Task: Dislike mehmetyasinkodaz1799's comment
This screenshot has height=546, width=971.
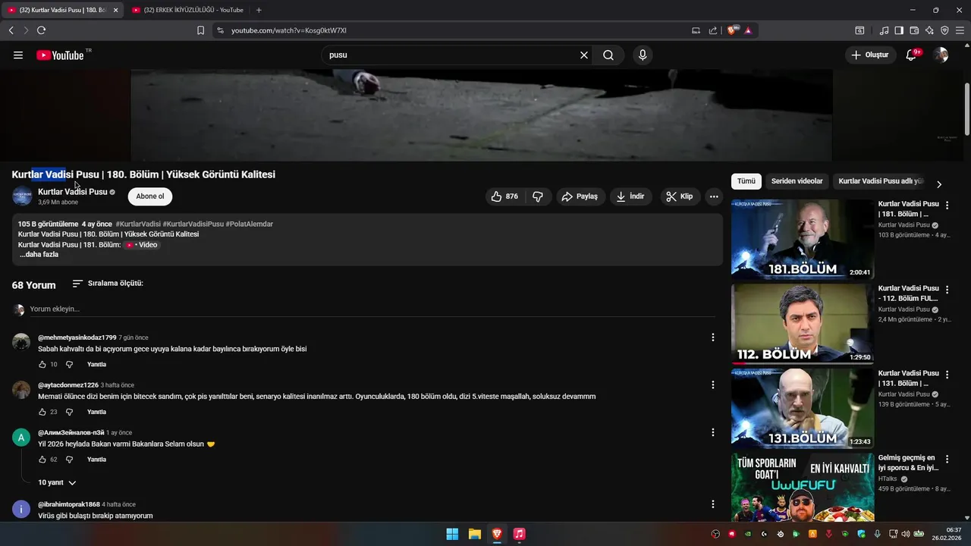Action: (69, 365)
